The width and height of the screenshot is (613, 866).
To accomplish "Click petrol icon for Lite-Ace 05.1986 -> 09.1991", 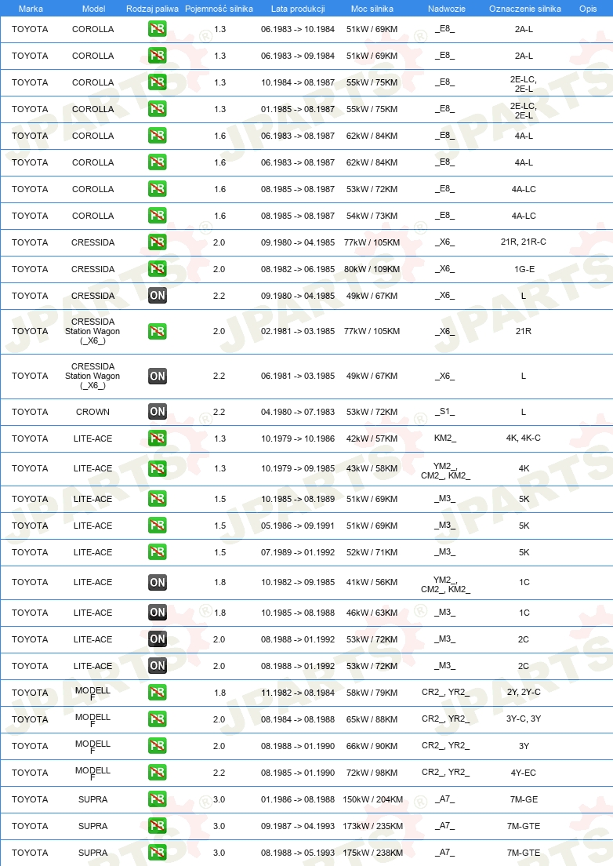I will (158, 526).
